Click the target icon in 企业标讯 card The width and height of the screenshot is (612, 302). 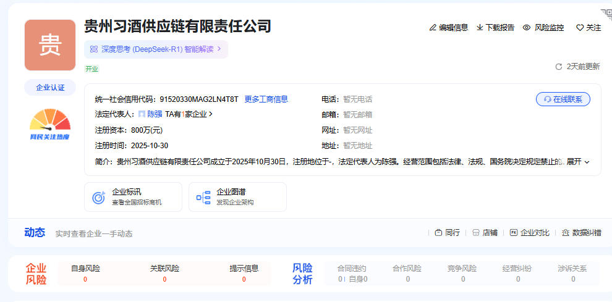click(99, 198)
